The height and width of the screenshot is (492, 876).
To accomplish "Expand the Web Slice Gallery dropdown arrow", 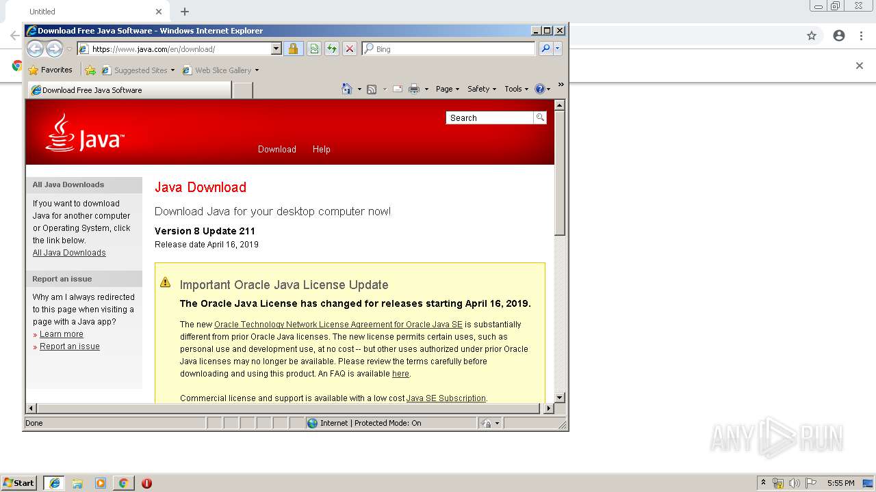I will pyautogui.click(x=257, y=70).
